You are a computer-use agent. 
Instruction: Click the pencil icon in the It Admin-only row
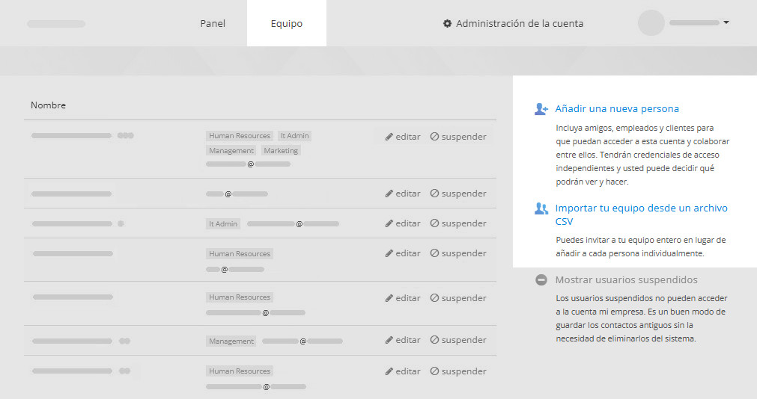[389, 223]
